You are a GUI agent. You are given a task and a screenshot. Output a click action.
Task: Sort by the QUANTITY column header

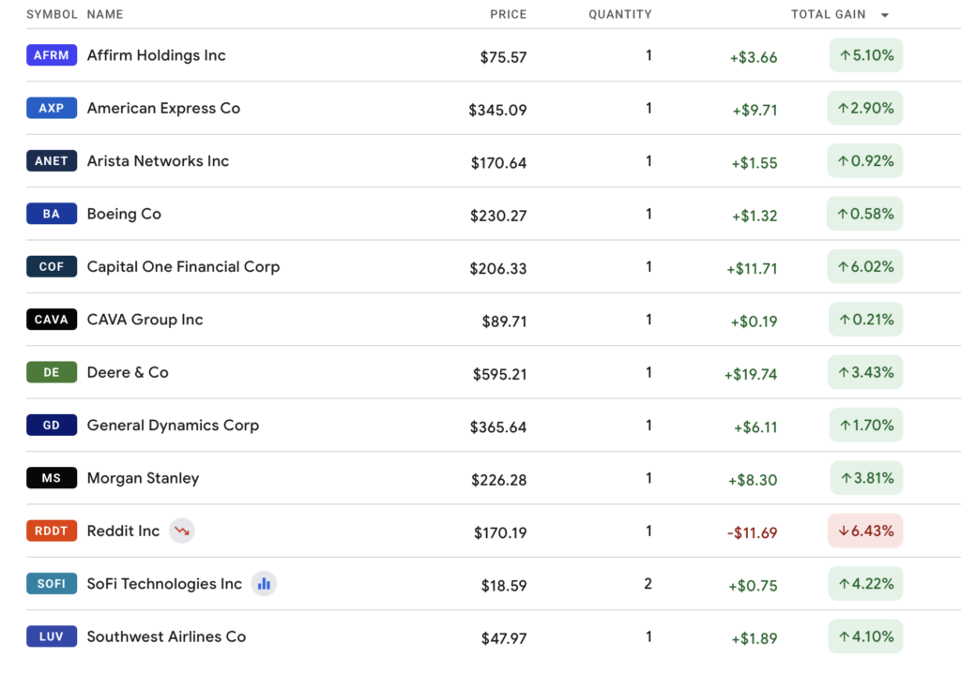coord(620,14)
